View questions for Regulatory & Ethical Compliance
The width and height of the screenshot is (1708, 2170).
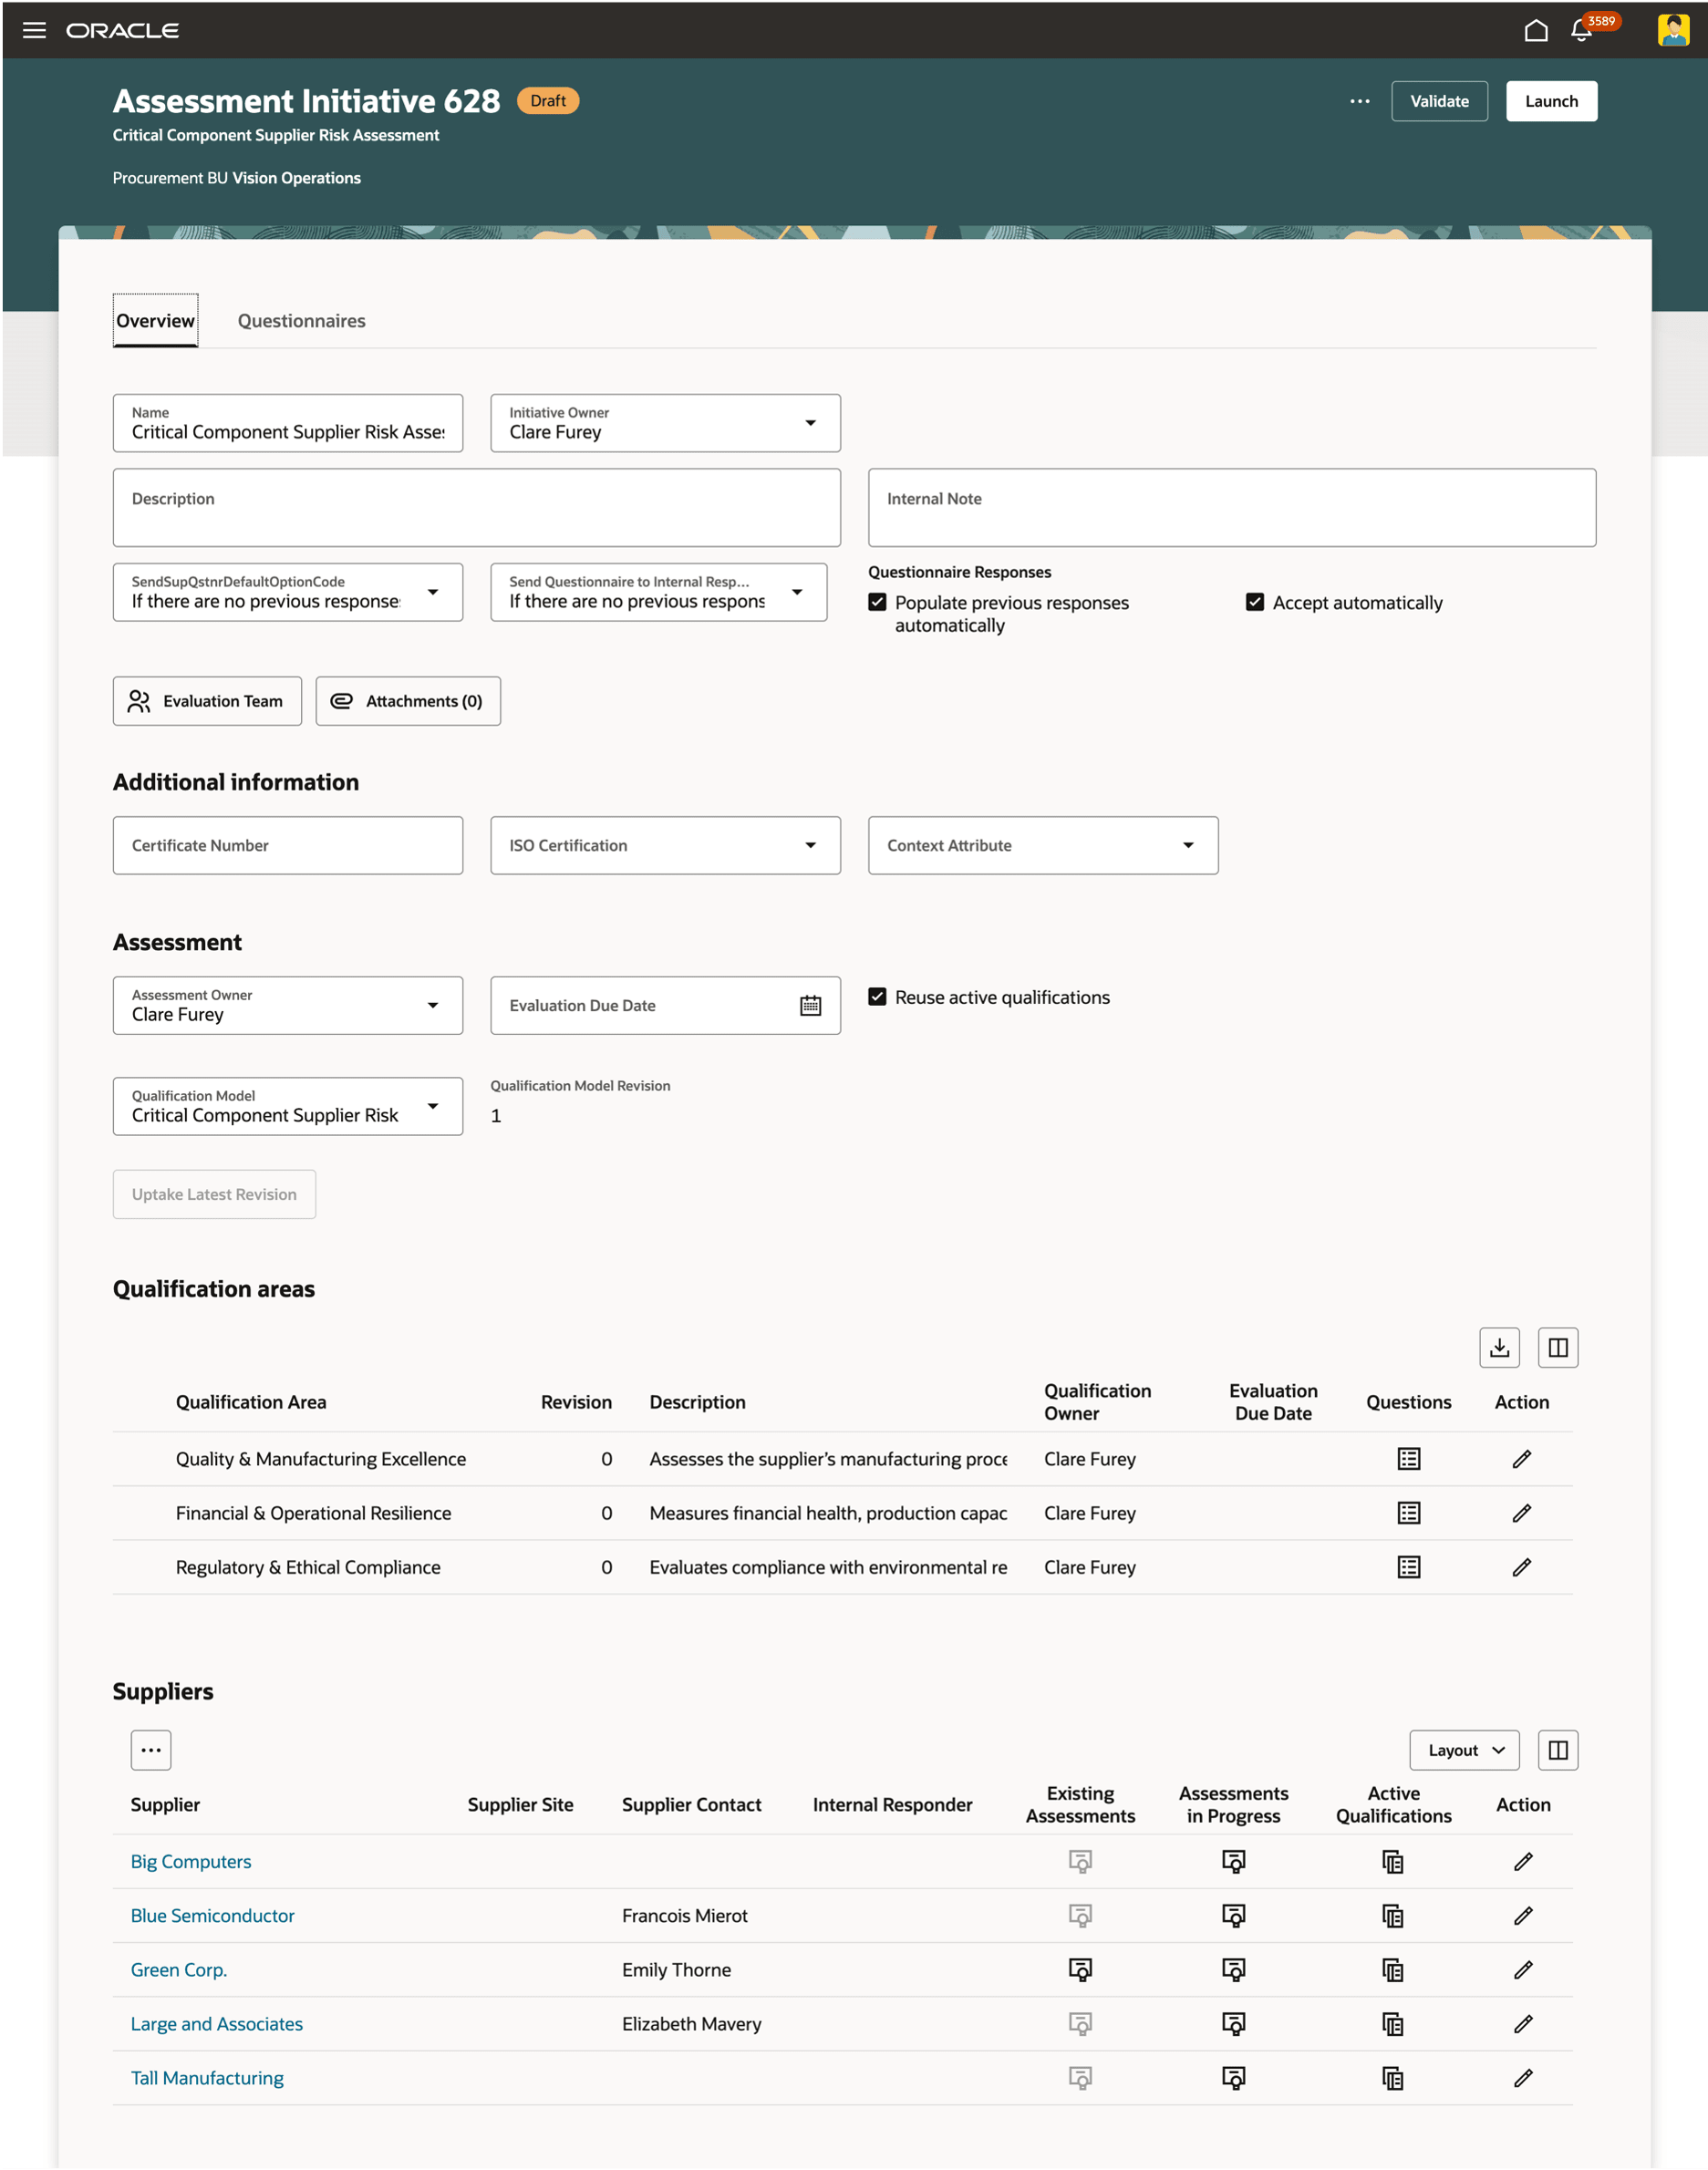tap(1408, 1566)
